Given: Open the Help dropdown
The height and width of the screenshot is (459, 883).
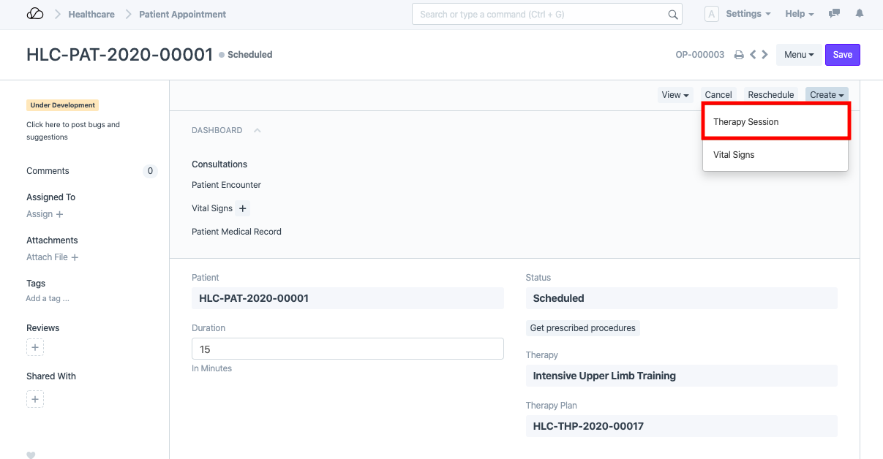Looking at the screenshot, I should (x=800, y=14).
